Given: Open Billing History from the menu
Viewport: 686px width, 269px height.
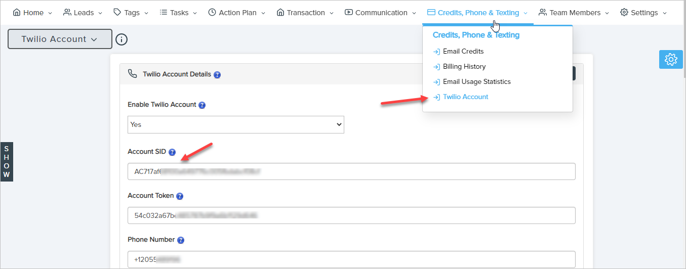Looking at the screenshot, I should [x=464, y=66].
